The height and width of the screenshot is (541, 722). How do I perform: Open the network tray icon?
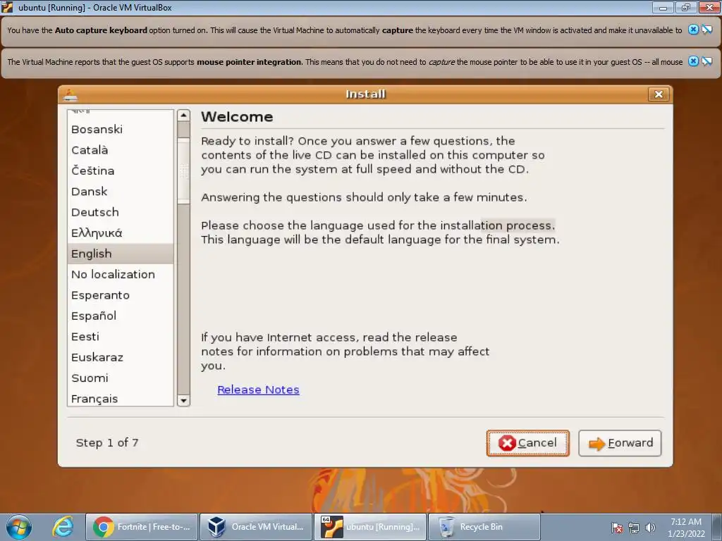click(x=634, y=528)
